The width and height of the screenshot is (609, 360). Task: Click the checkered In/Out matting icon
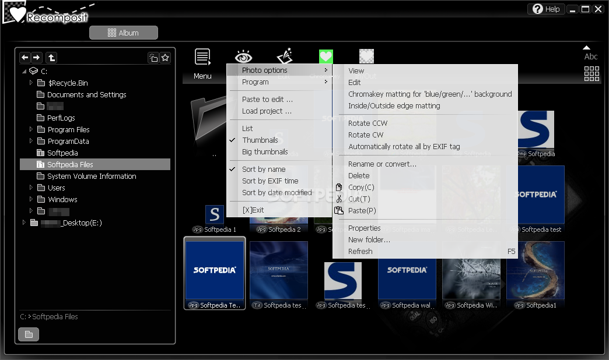click(366, 56)
